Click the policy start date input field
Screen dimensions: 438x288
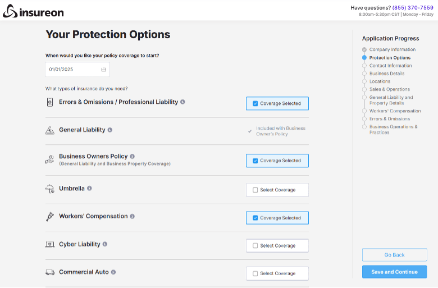click(73, 70)
